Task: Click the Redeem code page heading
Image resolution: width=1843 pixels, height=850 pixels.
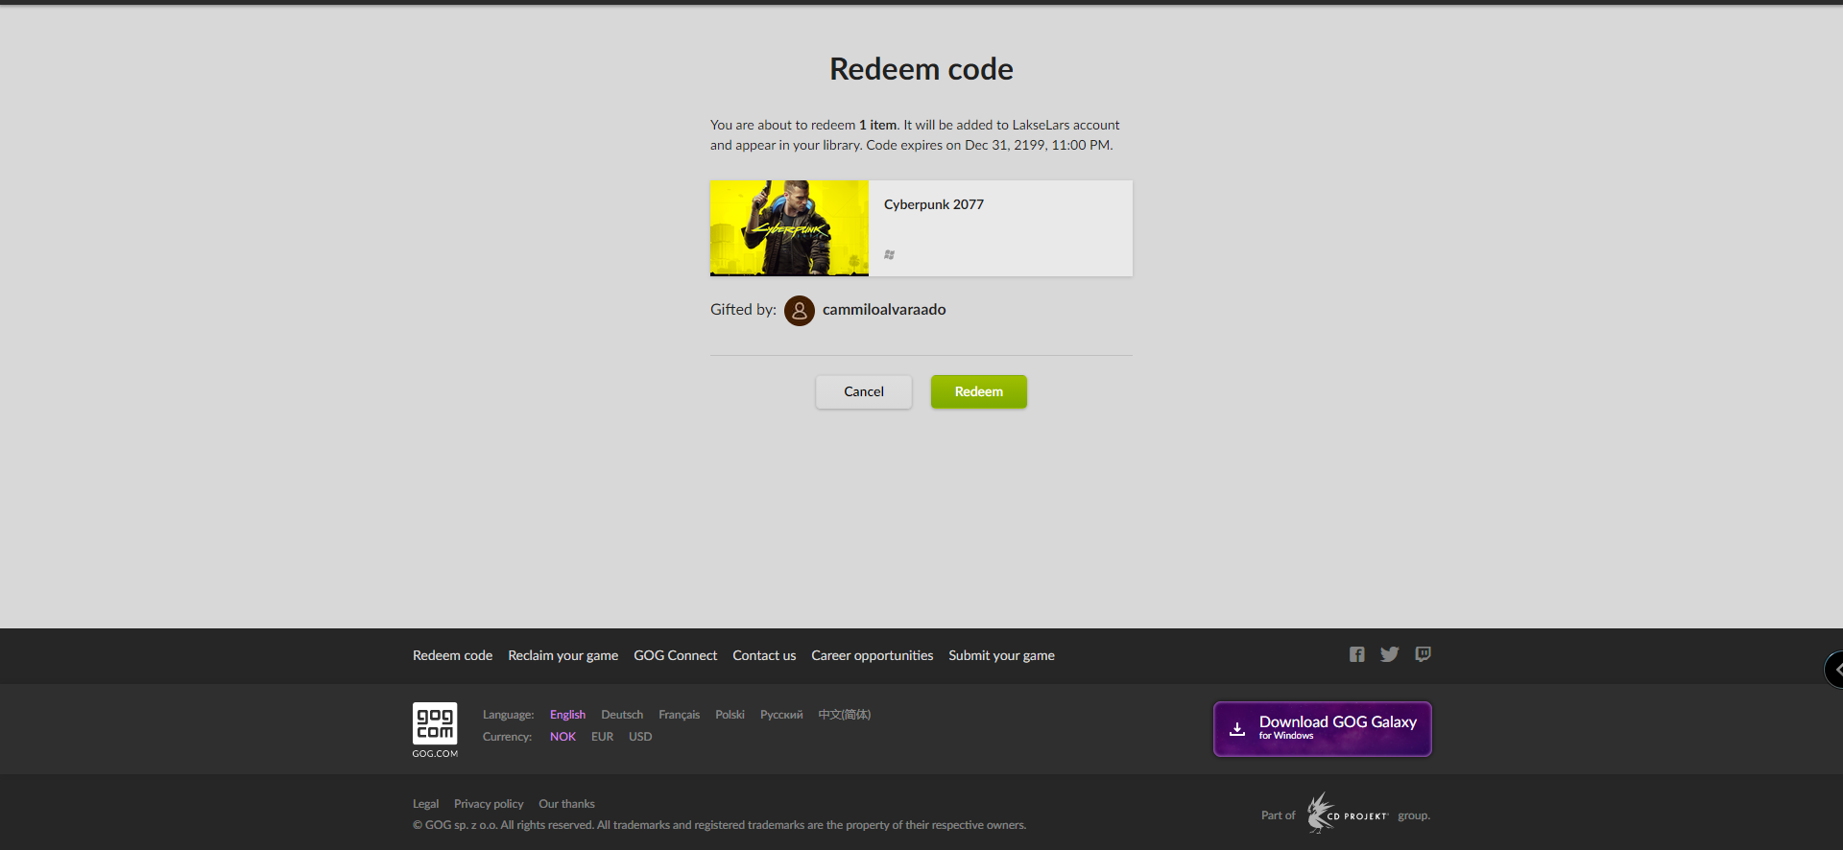Action: (x=921, y=69)
